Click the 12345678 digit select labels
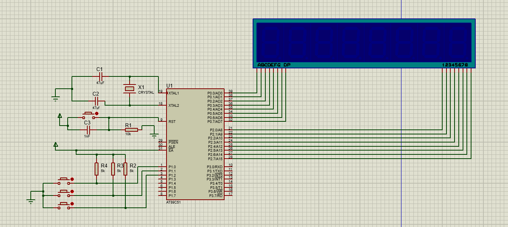This screenshot has width=508, height=227. [x=455, y=65]
